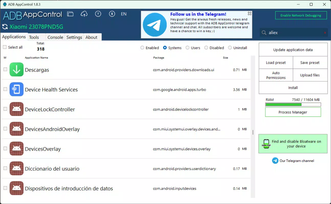Click the Device Health Services icon
Image resolution: width=331 pixels, height=204 pixels.
(17, 90)
